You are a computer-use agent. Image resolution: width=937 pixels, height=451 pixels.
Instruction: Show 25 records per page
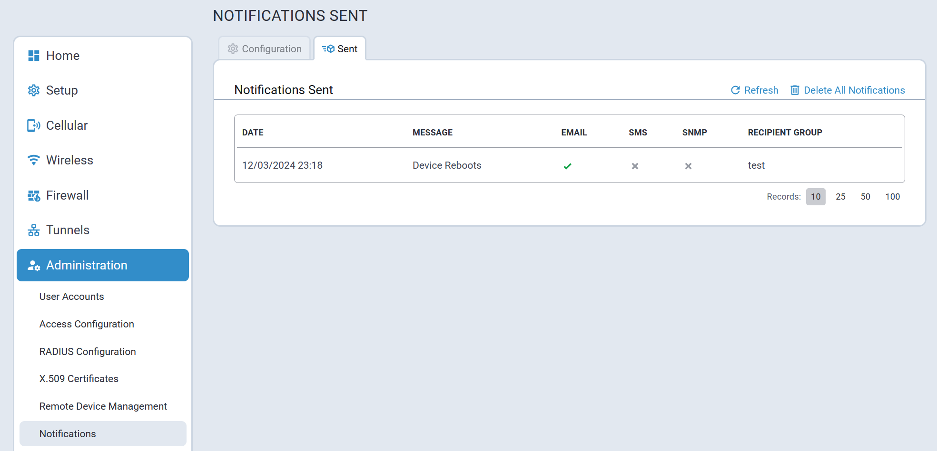coord(840,197)
